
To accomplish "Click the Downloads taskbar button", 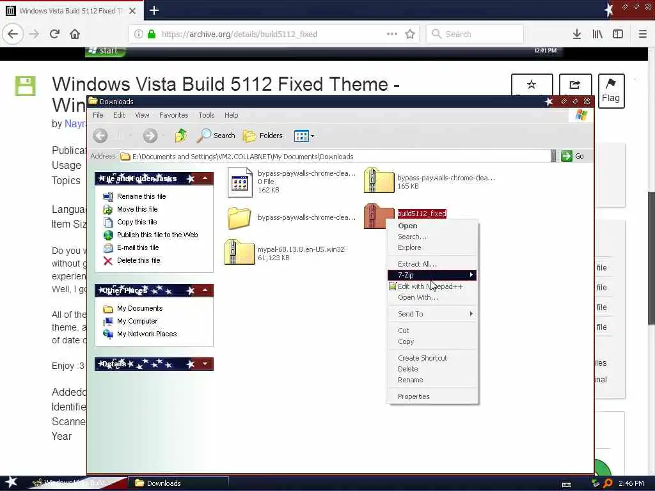I will click(x=178, y=483).
